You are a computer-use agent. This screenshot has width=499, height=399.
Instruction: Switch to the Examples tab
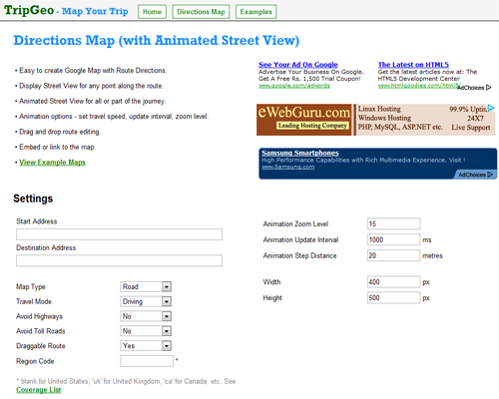[255, 12]
